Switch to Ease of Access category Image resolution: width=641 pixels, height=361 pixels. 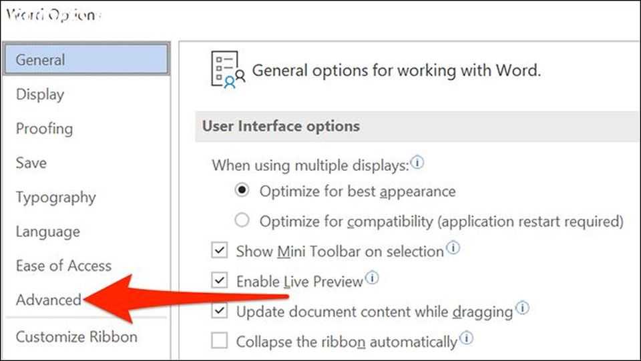click(63, 266)
